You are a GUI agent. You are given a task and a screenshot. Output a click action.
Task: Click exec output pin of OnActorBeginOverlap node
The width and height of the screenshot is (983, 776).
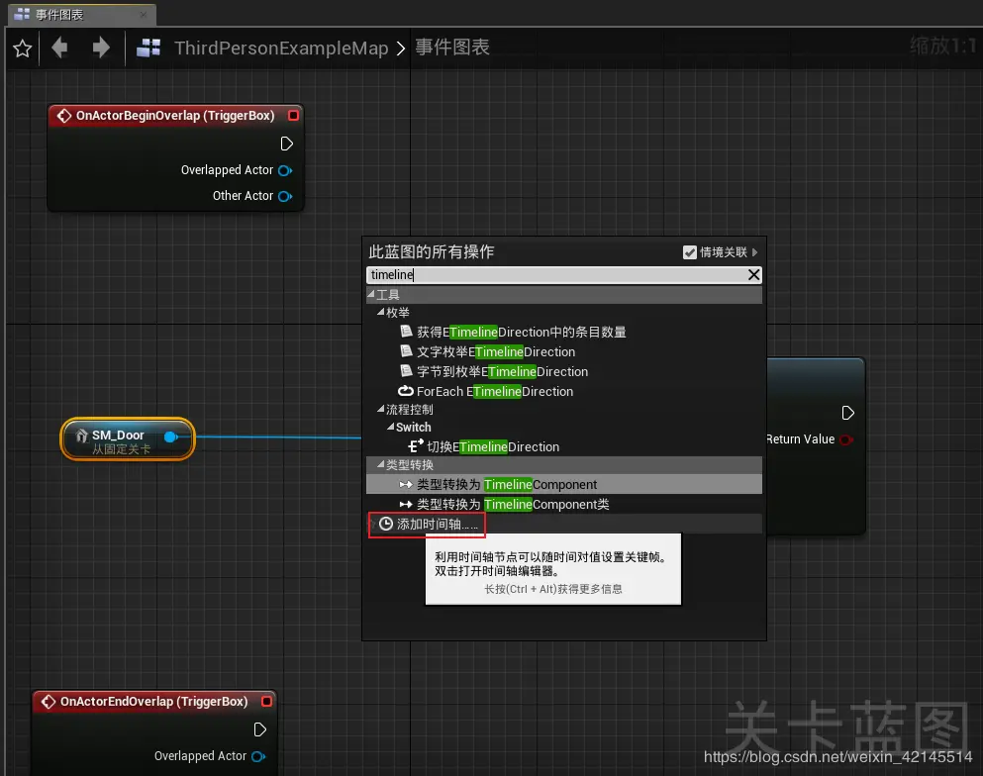click(x=286, y=144)
